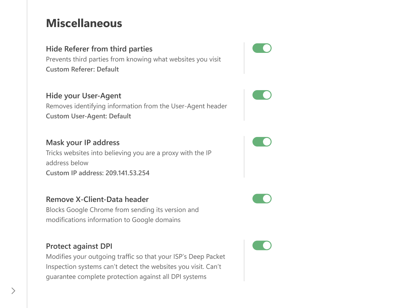Switch off Protect against DPI toggle
The width and height of the screenshot is (394, 308).
(262, 246)
